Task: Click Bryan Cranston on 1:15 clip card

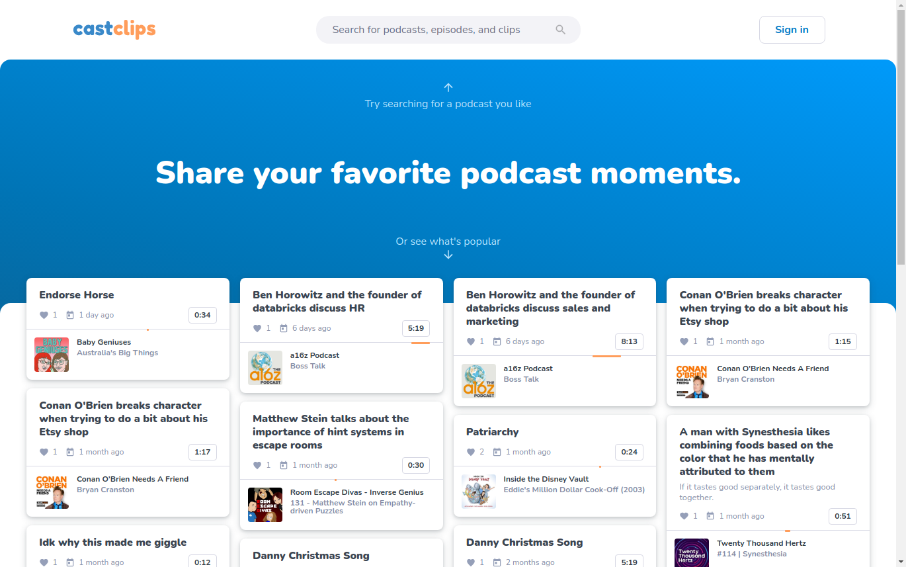Action: coord(745,379)
